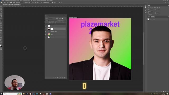169x95 pixels.
Task: Create new group folder icon in Layers
Action: coord(61,78)
